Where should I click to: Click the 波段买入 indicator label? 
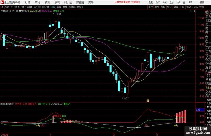point(32,104)
